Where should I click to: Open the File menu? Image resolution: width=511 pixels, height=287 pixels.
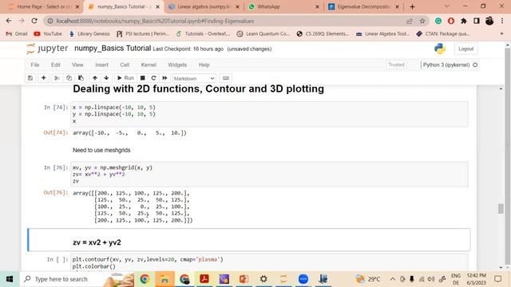tap(35, 65)
